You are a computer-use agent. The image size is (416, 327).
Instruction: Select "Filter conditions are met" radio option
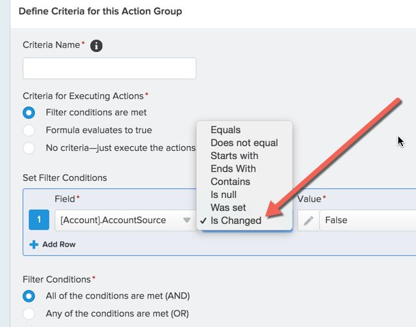[x=29, y=113]
